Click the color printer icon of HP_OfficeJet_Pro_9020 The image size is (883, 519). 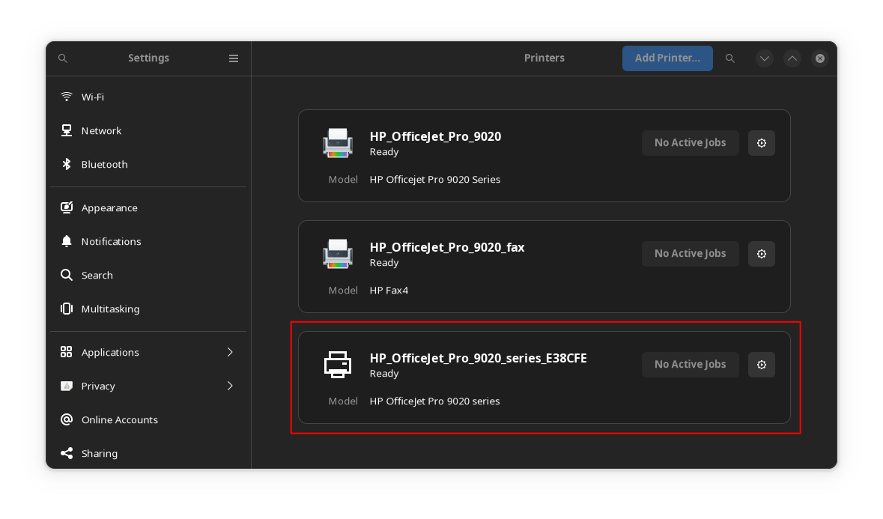tap(338, 143)
